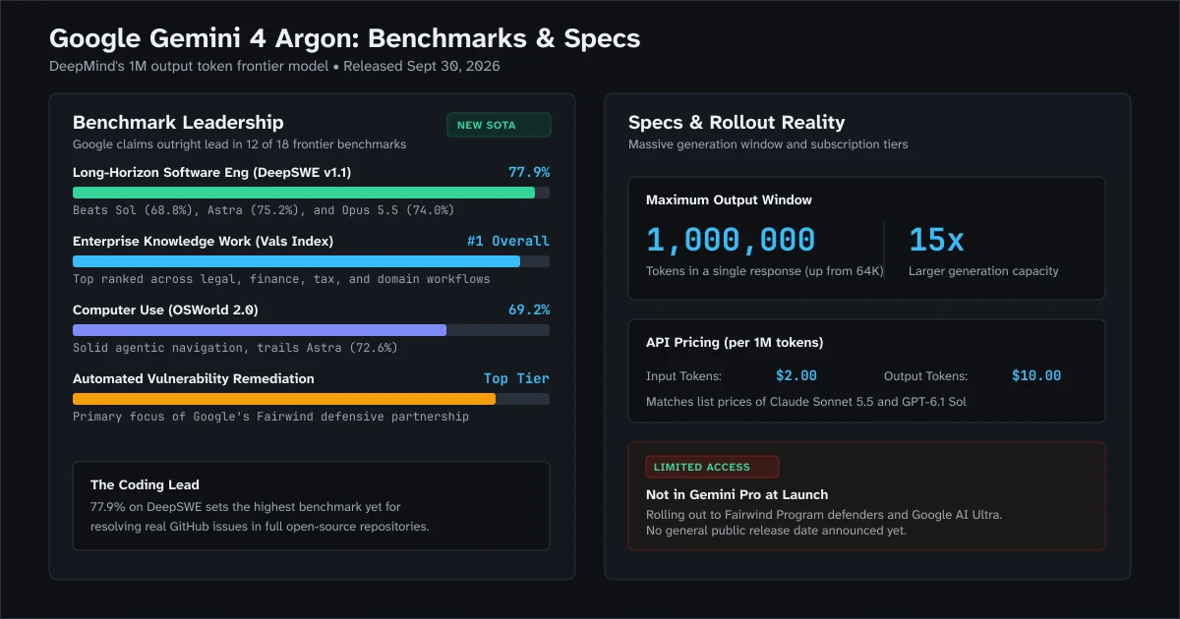Click the 1,000,000 tokens figure
This screenshot has height=619, width=1180.
[731, 240]
